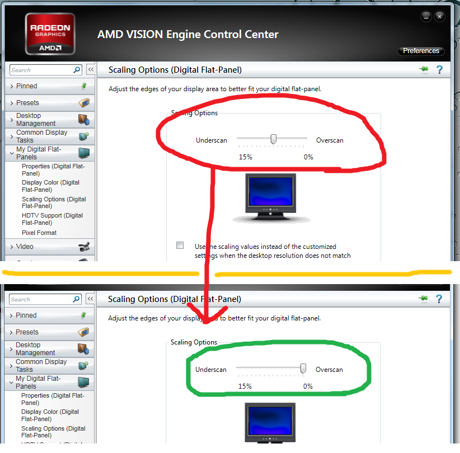The width and height of the screenshot is (460, 453).
Task: Expand the Video section
Action: coord(12,247)
